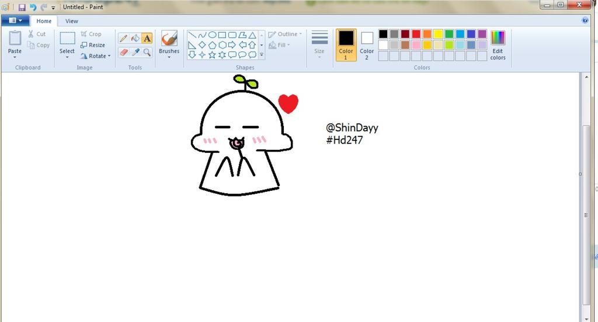Click the Paste clipboard icon
598x322 pixels.
(15, 38)
